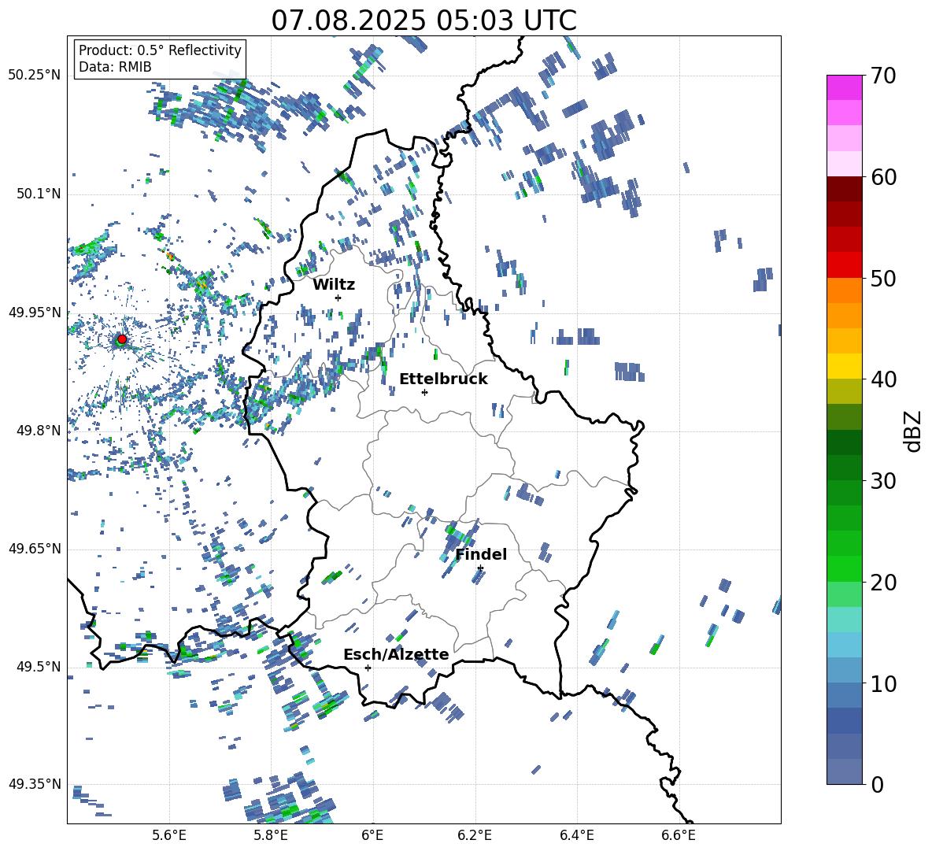Click the 49.95°N latitude label
932x851 pixels.
[35, 313]
